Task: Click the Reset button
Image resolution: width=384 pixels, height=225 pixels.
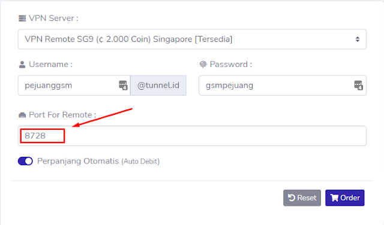Action: click(x=302, y=197)
